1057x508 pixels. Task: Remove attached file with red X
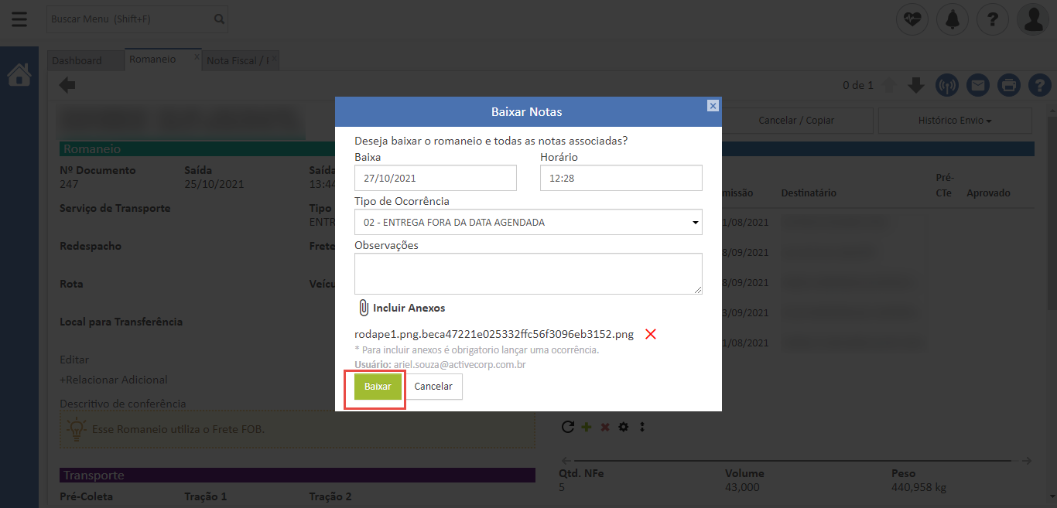[651, 334]
